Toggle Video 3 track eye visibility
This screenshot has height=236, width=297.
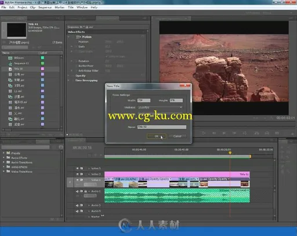(77, 169)
